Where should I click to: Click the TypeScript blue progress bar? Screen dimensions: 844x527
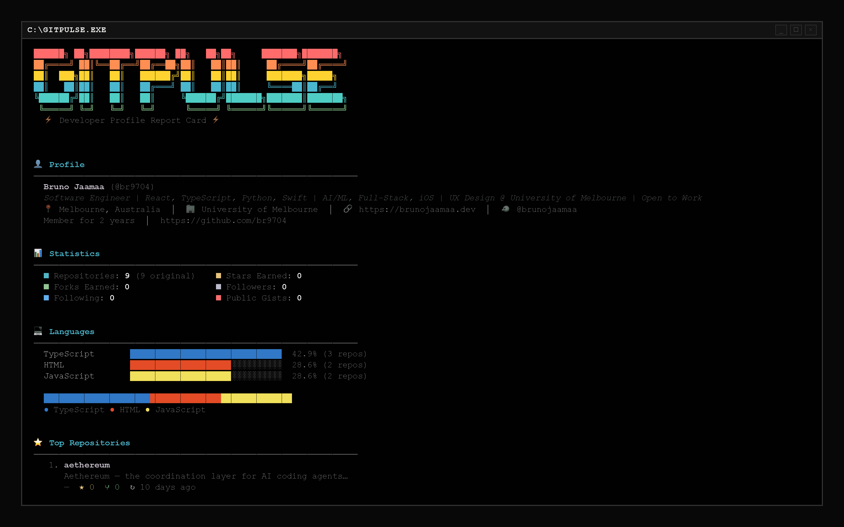pos(206,354)
